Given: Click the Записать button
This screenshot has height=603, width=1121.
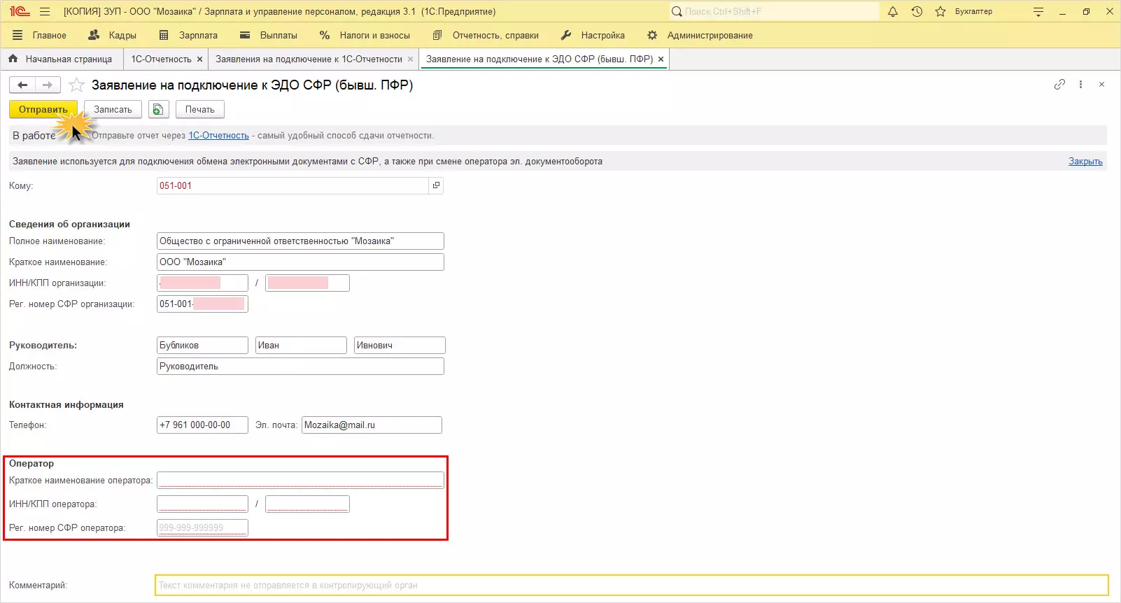Looking at the screenshot, I should (113, 109).
